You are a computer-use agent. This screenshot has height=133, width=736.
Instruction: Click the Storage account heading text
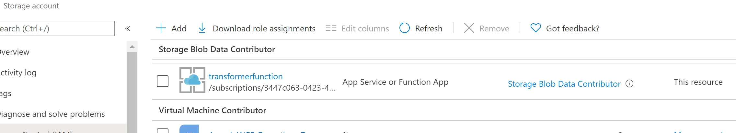(31, 6)
